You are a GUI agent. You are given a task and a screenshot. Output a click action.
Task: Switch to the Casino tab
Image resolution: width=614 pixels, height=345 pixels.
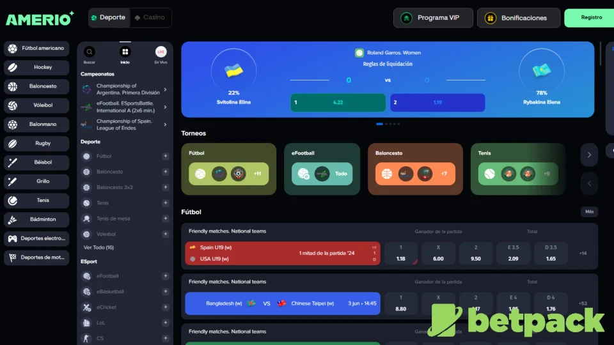[150, 18]
